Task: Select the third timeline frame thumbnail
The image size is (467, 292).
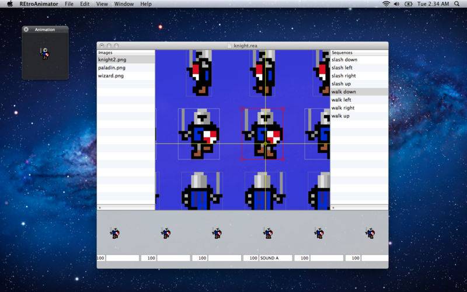Action: point(217,233)
